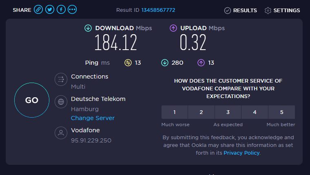Share result on Facebook
Image resolution: width=310 pixels, height=175 pixels.
(61, 9)
